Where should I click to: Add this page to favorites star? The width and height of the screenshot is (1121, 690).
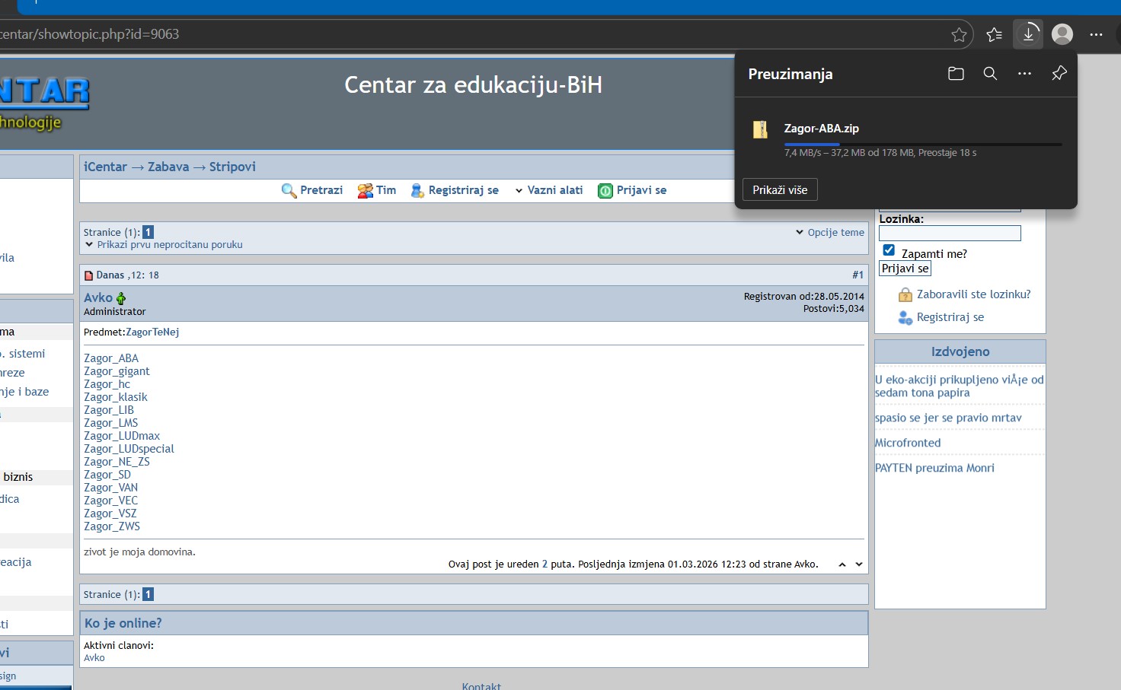959,34
